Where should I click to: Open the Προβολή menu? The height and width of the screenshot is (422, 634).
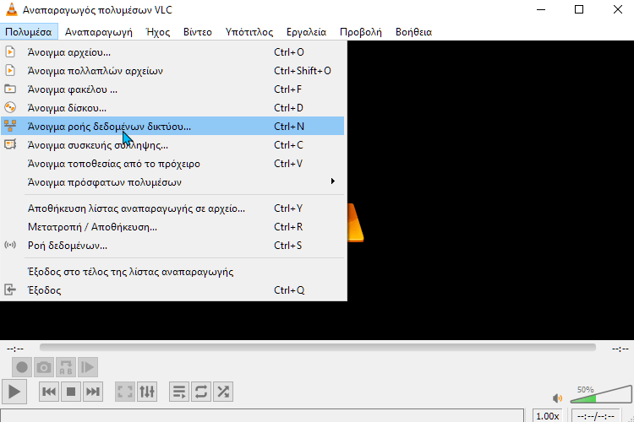click(361, 32)
